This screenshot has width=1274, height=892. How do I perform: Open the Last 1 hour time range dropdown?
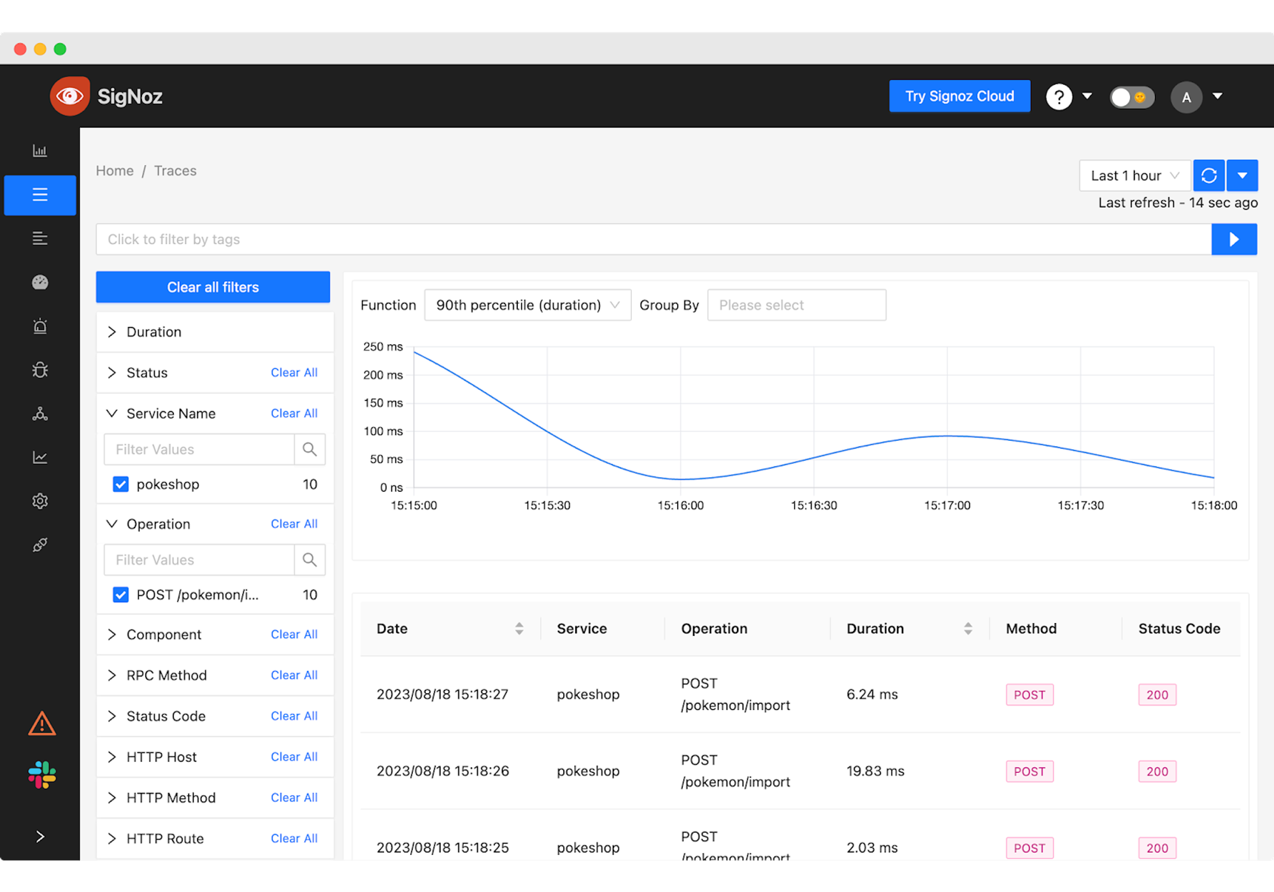click(x=1134, y=175)
